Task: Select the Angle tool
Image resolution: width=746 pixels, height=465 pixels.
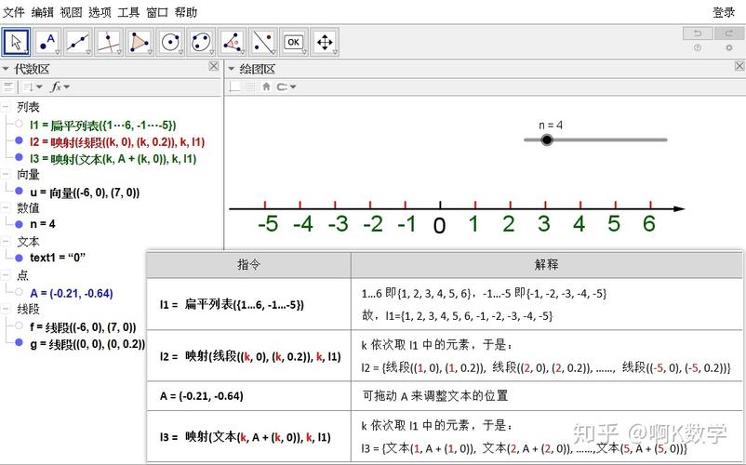Action: (233, 43)
